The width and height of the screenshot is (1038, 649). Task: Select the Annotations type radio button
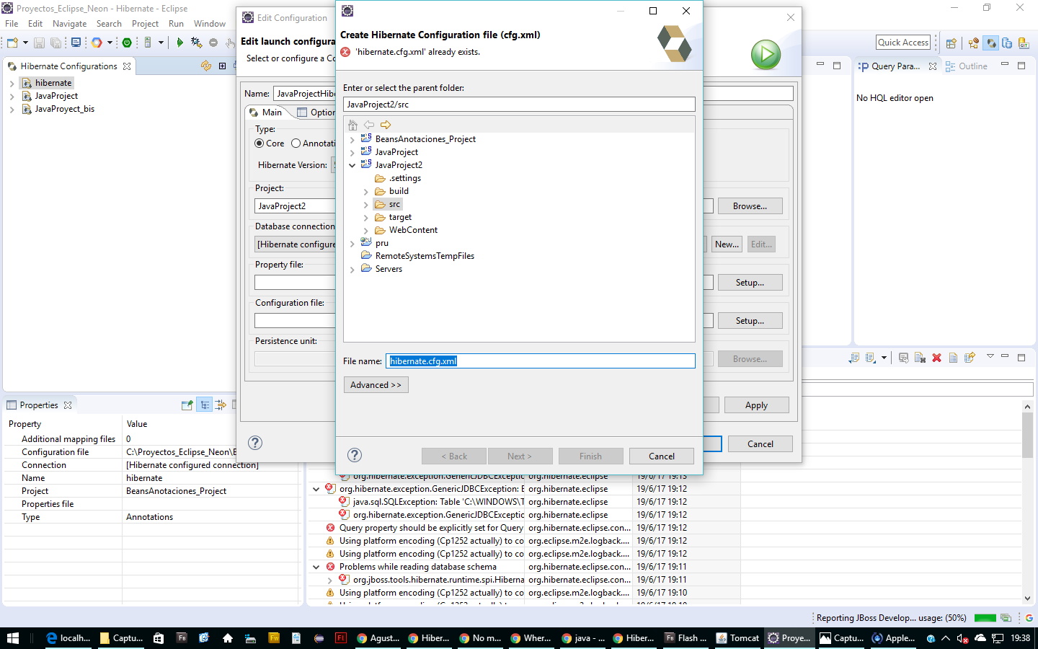[x=296, y=144]
